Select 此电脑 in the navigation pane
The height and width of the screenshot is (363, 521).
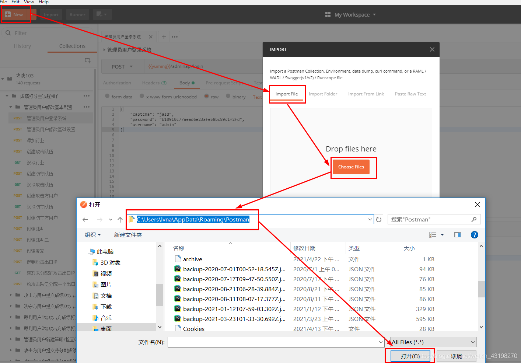[101, 251]
